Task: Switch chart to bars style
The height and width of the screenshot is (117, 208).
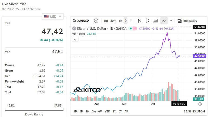Action: (x=139, y=21)
